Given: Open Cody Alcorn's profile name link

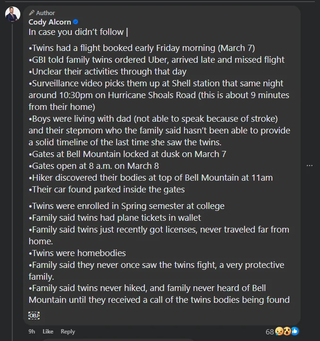Looking at the screenshot, I should tap(50, 22).
